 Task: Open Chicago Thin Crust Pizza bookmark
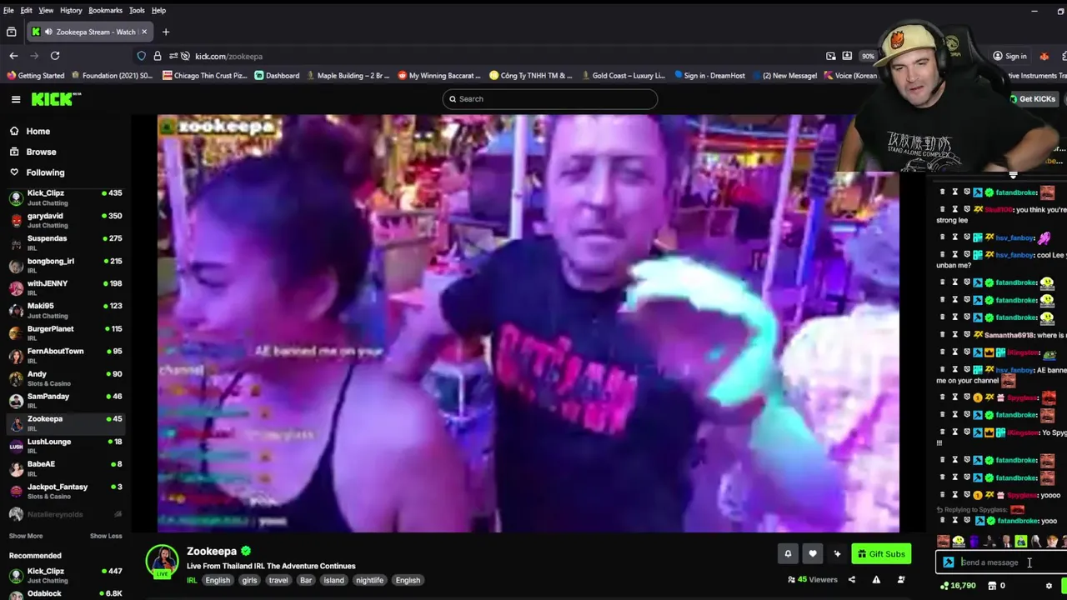coord(205,75)
